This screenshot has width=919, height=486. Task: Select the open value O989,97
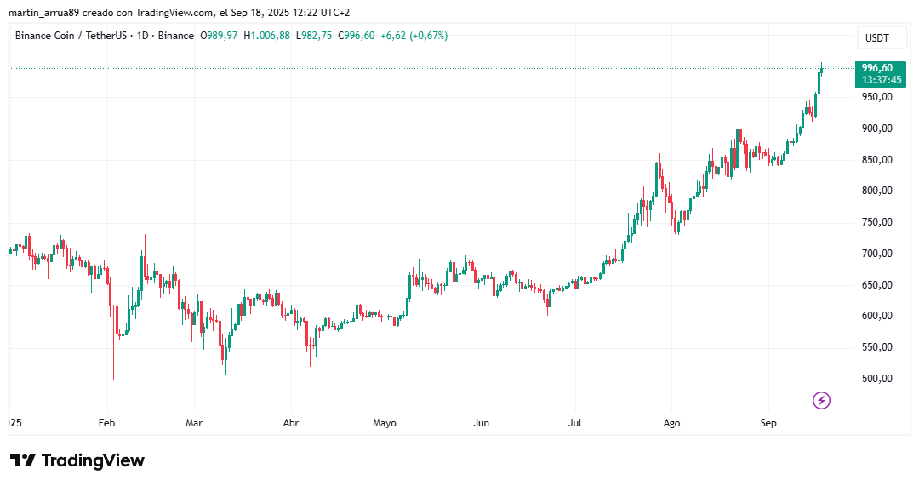tap(220, 36)
